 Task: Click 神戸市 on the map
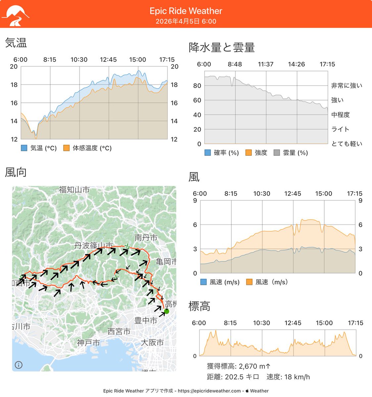coord(88,343)
